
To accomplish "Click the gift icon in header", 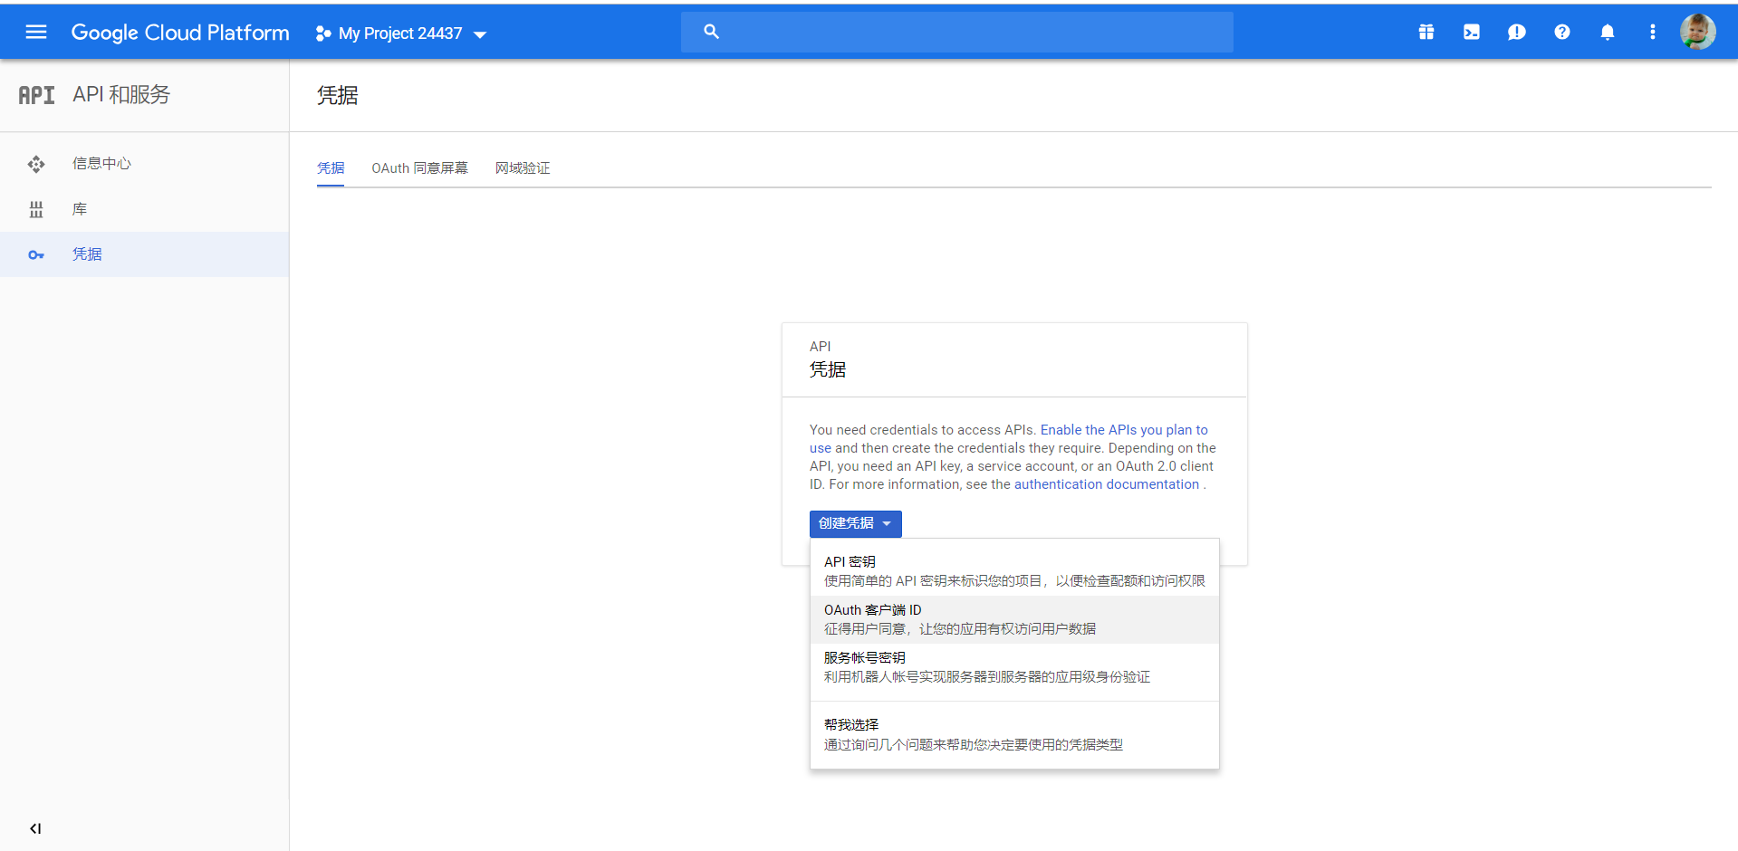I will 1426,33.
